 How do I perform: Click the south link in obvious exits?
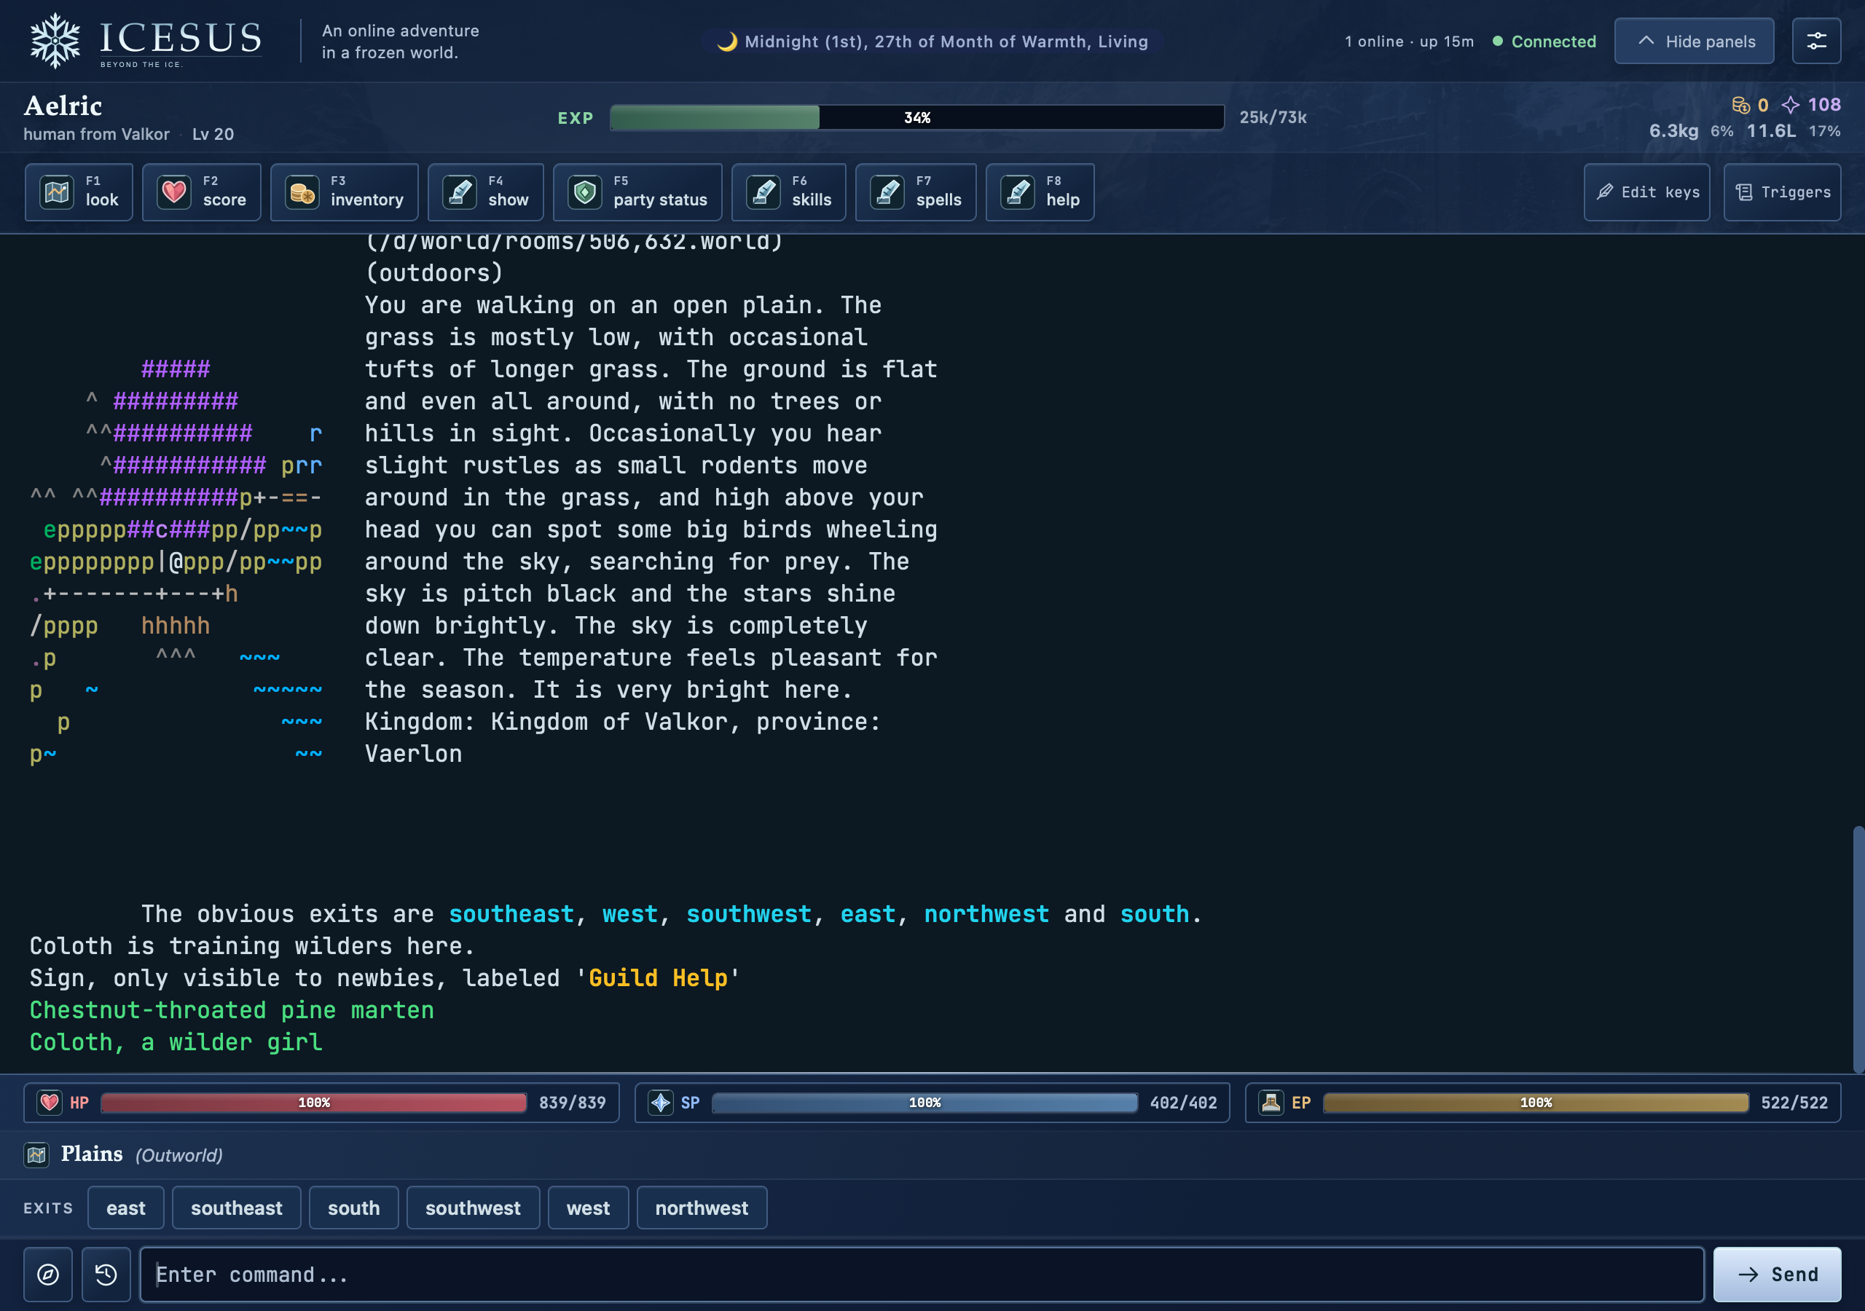pyautogui.click(x=1154, y=915)
